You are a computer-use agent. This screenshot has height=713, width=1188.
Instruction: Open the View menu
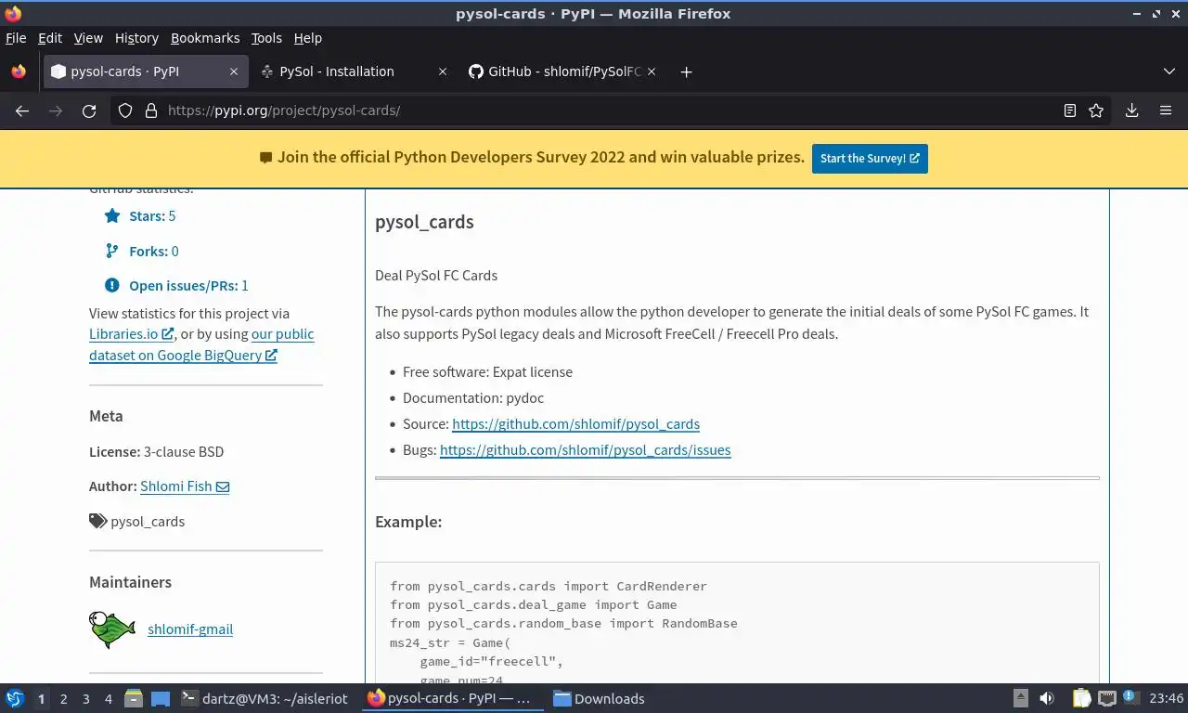[x=88, y=38]
